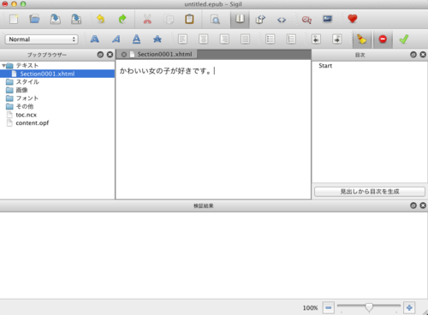Validate EPUB with green checkmark
428x315 pixels.
pyautogui.click(x=404, y=39)
